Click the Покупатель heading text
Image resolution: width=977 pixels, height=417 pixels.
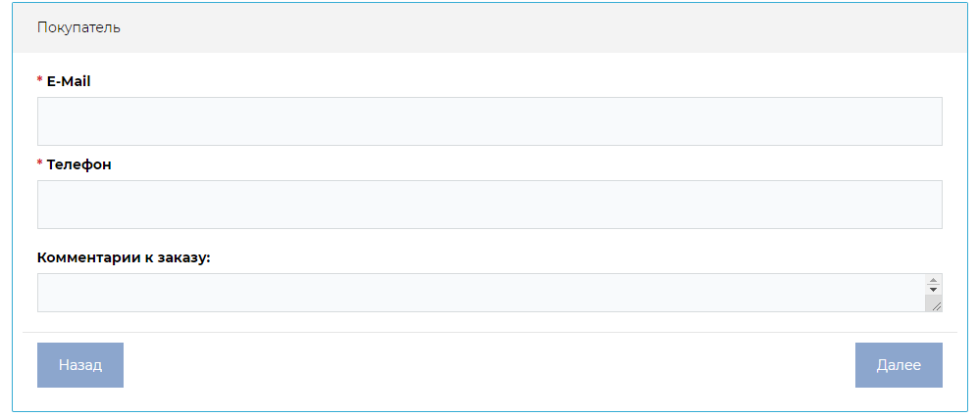click(x=78, y=27)
